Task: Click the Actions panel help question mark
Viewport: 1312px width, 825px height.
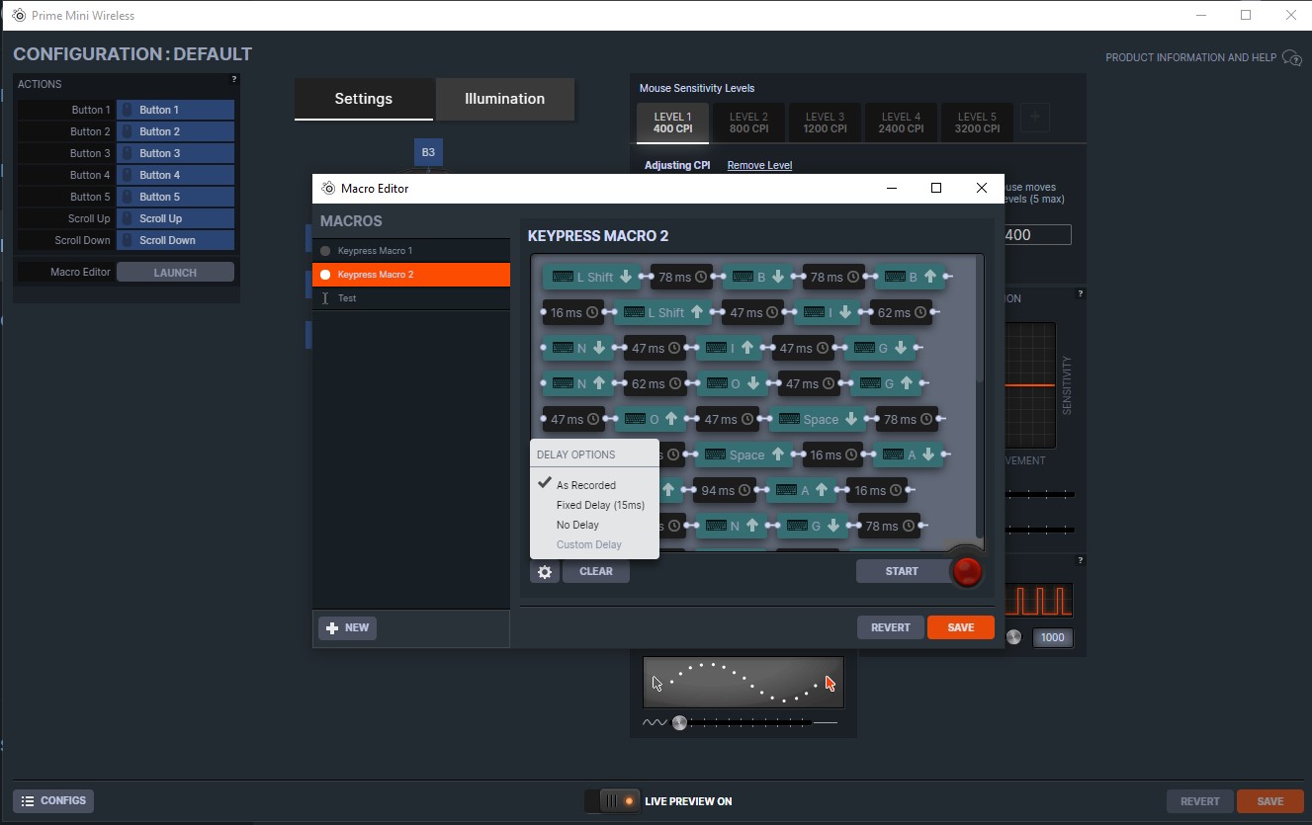Action: point(234,79)
